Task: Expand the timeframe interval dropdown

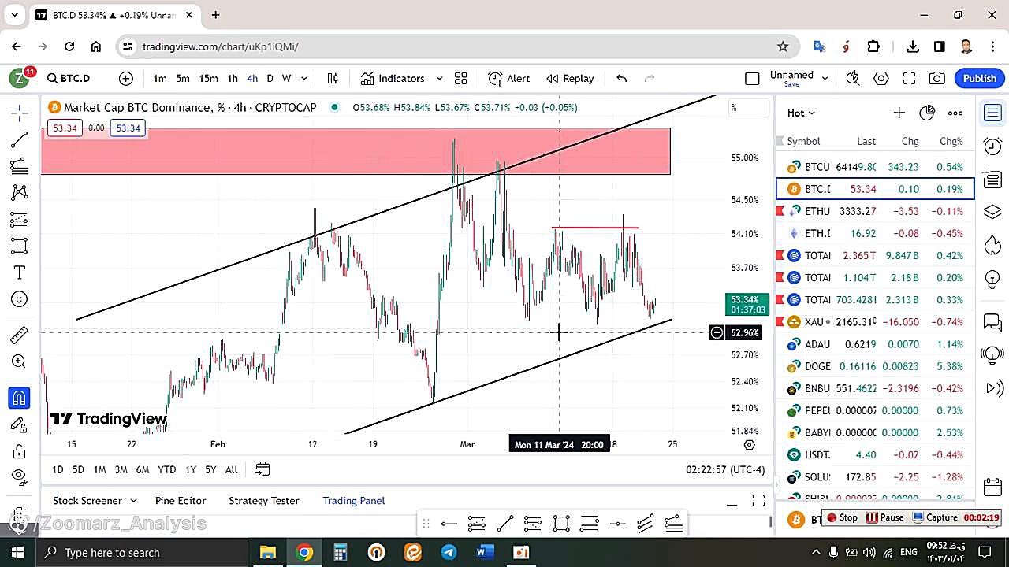Action: (x=304, y=78)
